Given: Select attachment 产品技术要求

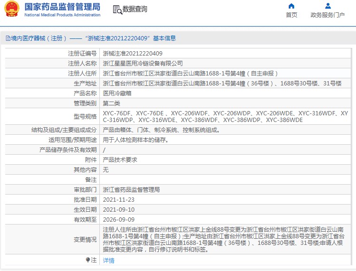Looking at the screenshot, I should pos(120,160).
